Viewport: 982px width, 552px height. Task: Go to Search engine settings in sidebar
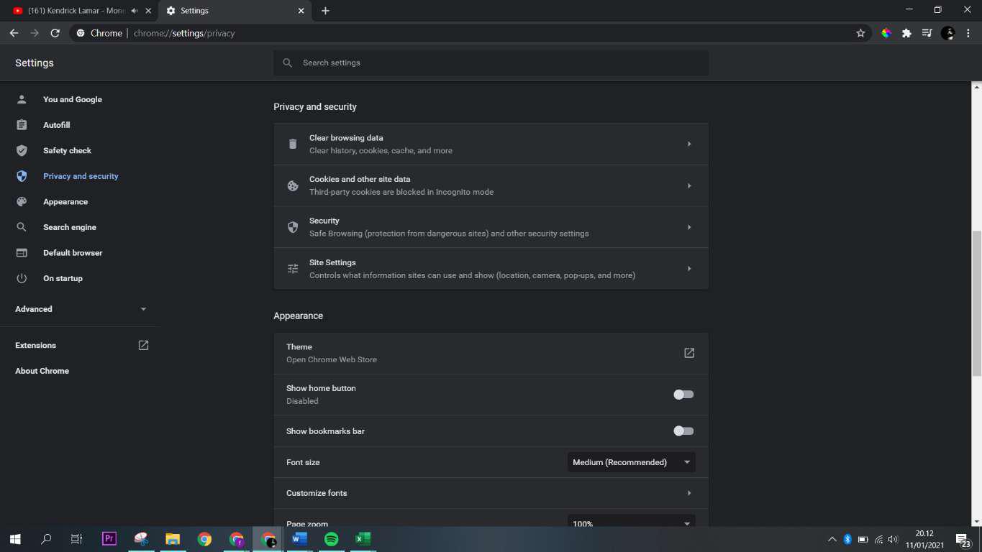[x=69, y=227]
